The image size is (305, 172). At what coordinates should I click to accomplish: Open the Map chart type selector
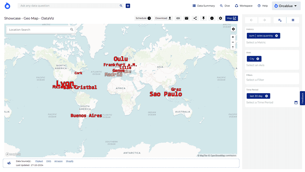pyautogui.click(x=232, y=18)
